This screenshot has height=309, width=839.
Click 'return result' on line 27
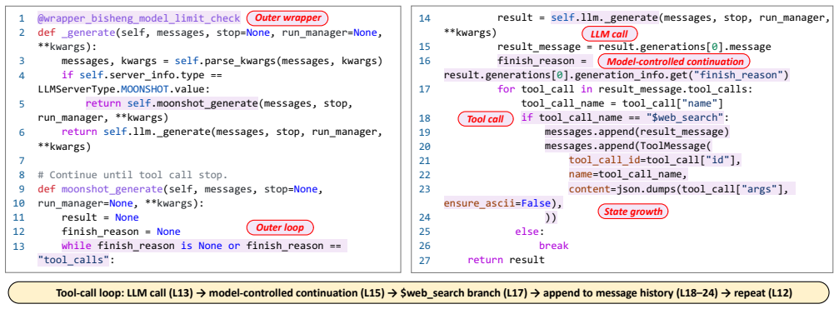(x=506, y=260)
